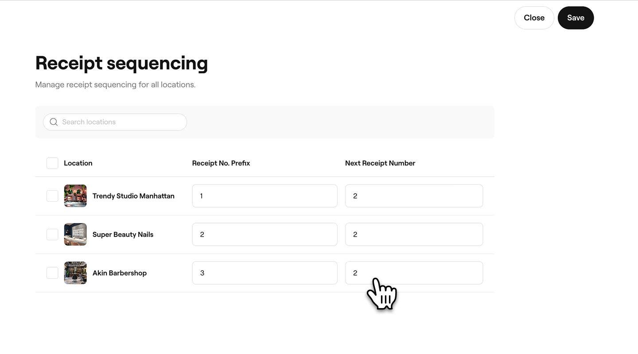
Task: Click the Trendy Studio Manhattan thumbnail
Action: [75, 196]
